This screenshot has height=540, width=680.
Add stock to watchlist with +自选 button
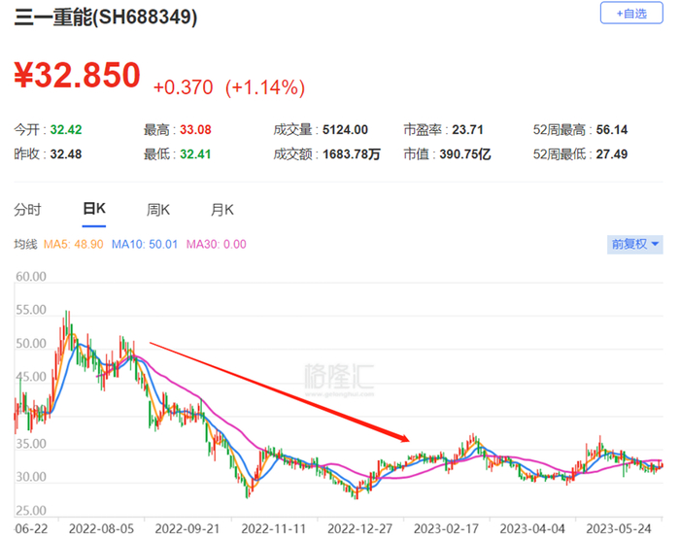[631, 14]
